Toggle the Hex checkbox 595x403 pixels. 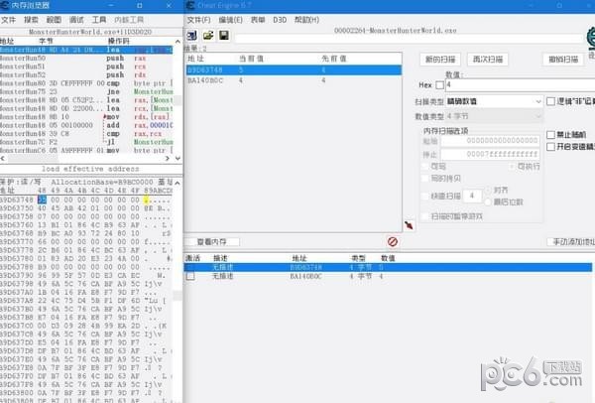pyautogui.click(x=439, y=85)
